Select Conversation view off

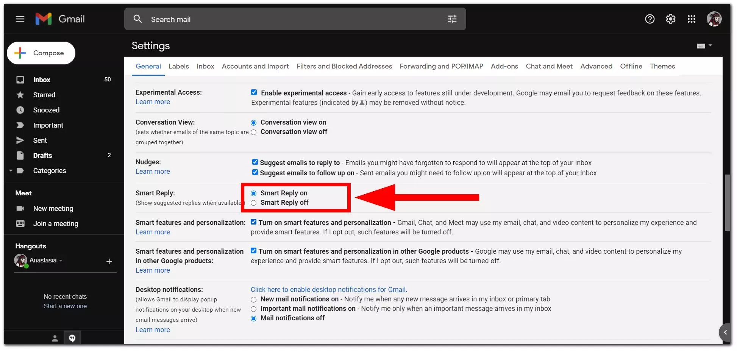coord(254,132)
